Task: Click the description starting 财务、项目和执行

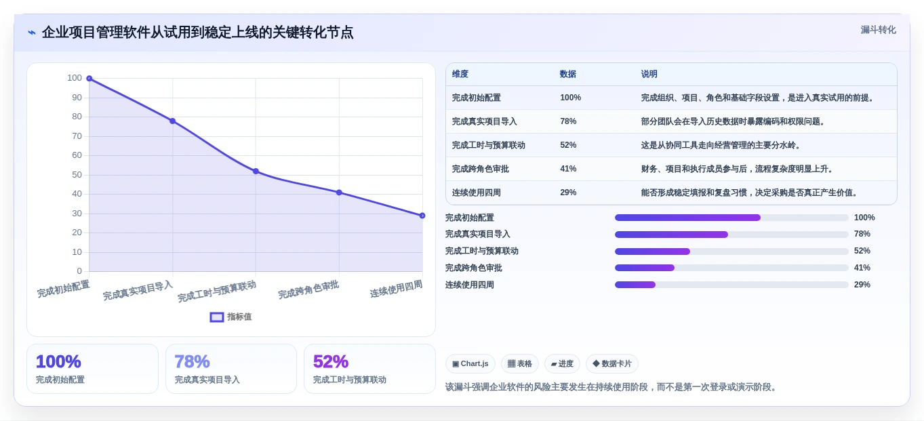Action: [x=739, y=169]
